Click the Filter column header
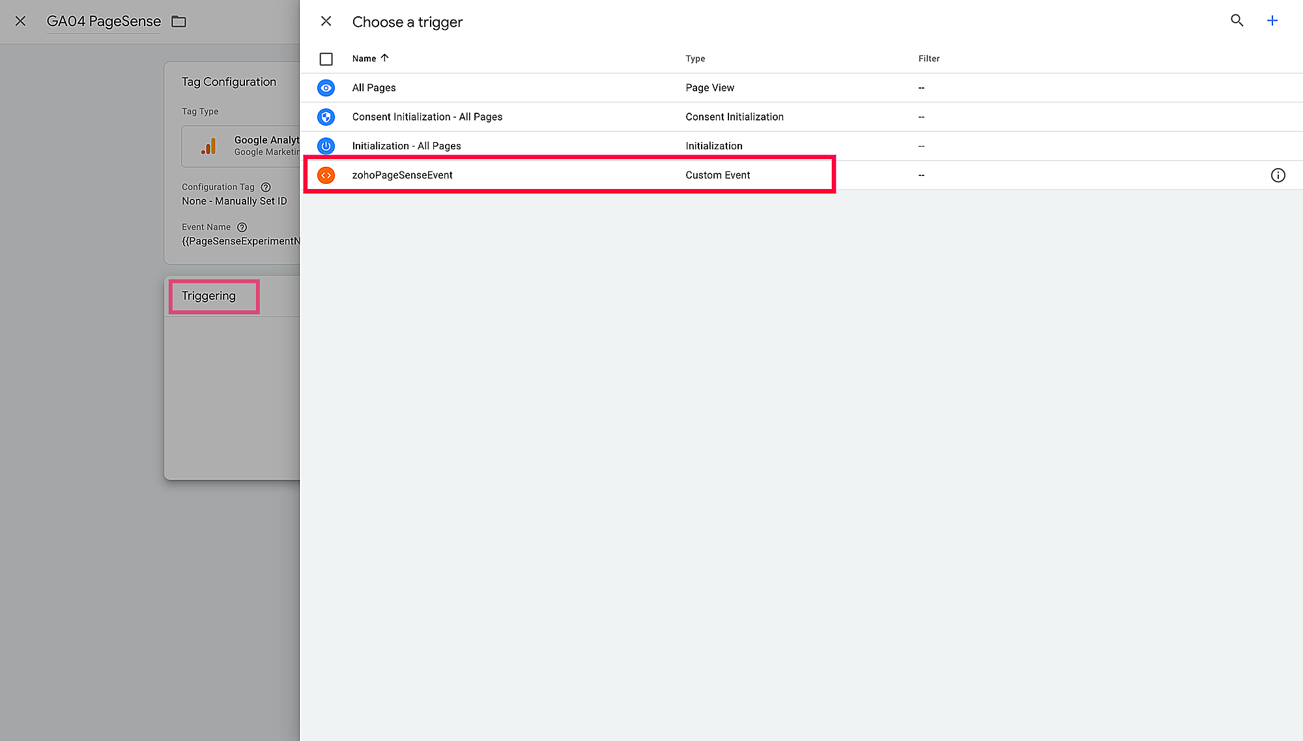The width and height of the screenshot is (1303, 741). coord(928,59)
